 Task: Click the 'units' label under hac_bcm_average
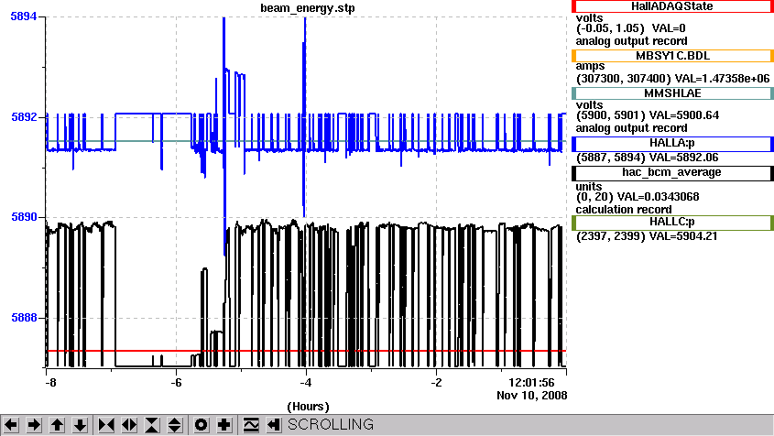[588, 187]
